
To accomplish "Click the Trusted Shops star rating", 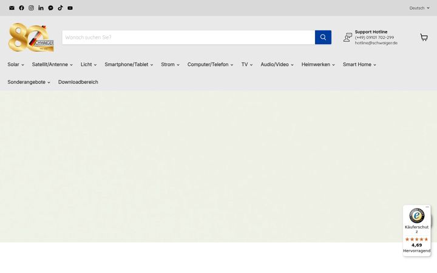I will 416,239.
